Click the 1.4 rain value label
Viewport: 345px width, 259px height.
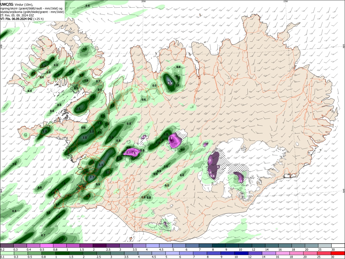click(x=92, y=97)
